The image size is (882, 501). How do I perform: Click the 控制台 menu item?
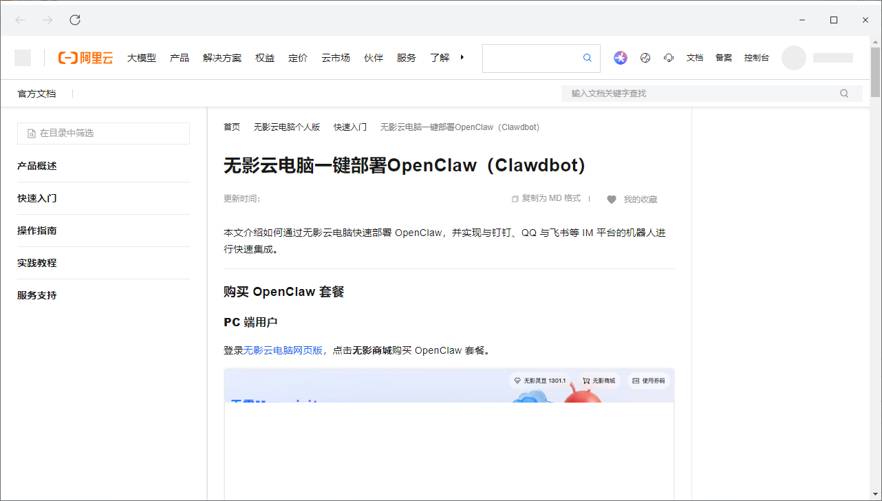pos(757,58)
